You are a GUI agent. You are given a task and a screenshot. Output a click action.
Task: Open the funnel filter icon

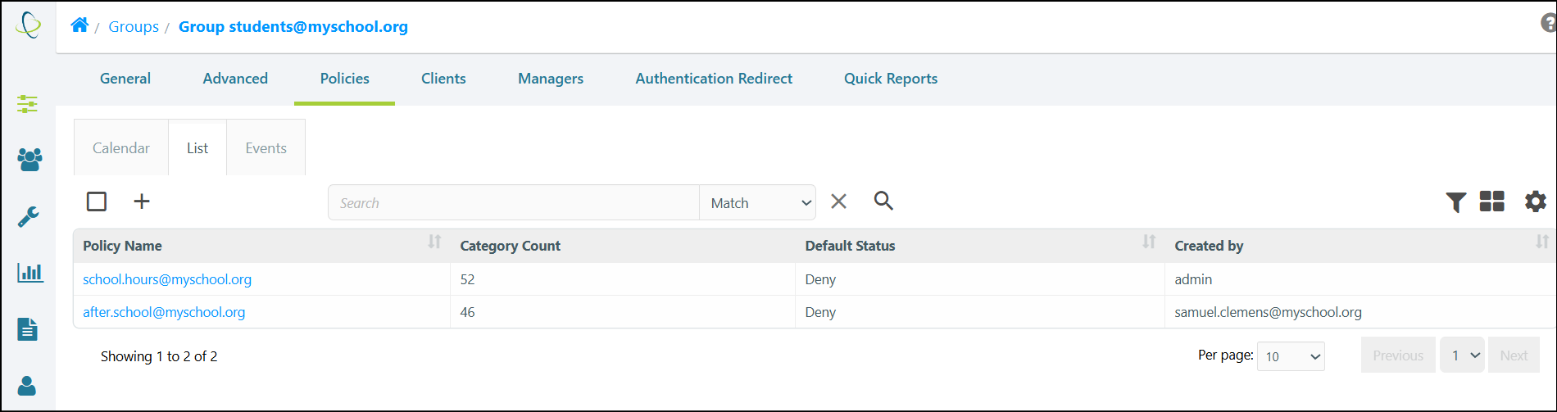1456,202
